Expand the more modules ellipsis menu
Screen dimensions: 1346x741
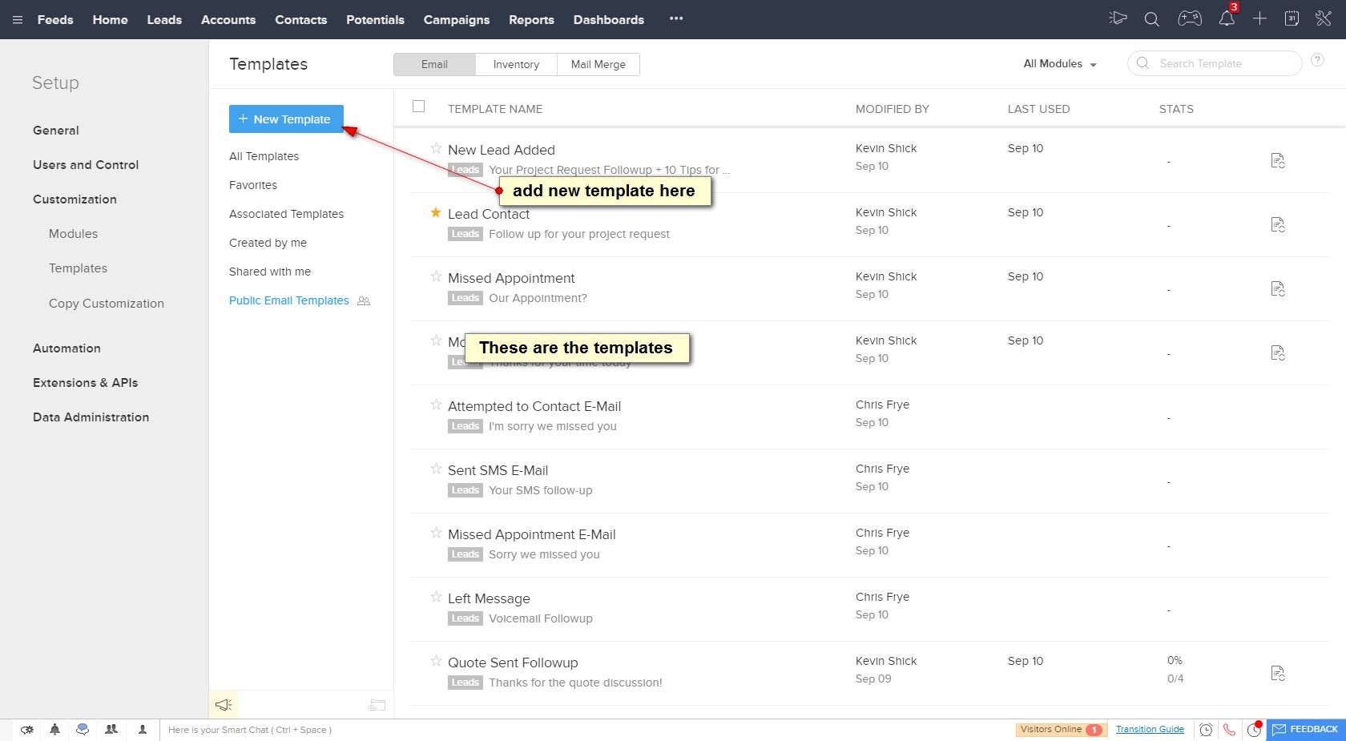coord(676,19)
